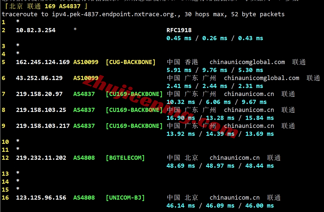Viewport: 324px width, 212px height.
Task: Click IP 123.125.96.156 on hop 16
Action: [41, 198]
